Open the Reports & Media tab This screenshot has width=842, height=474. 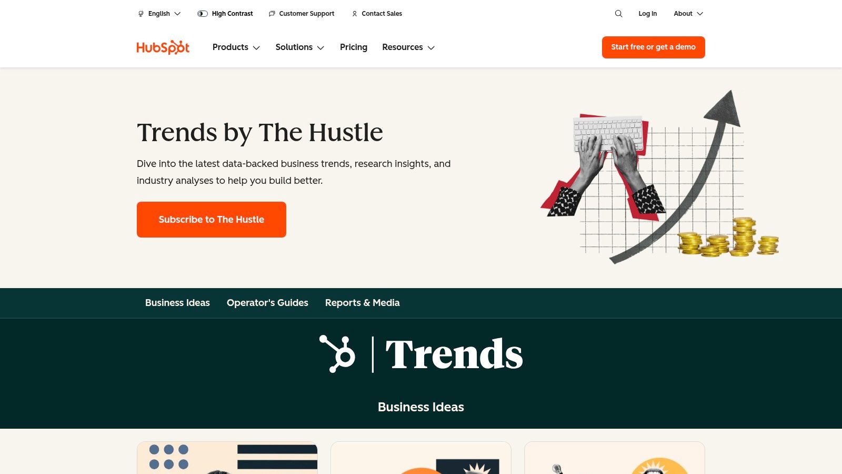[363, 303]
